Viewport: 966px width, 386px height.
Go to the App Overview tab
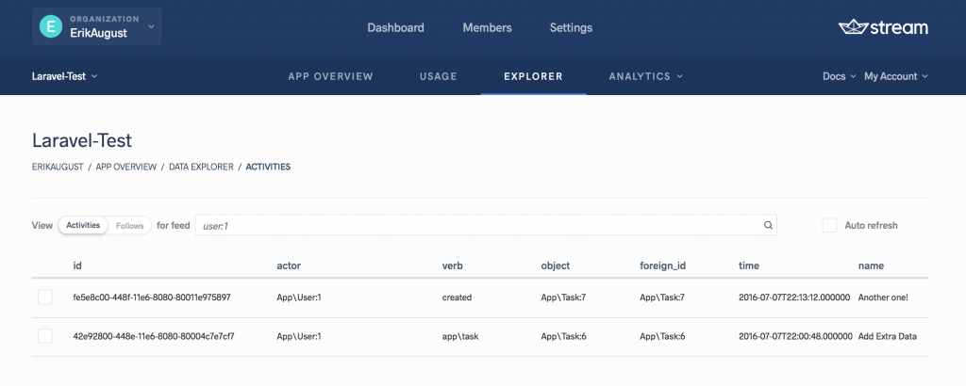[330, 76]
